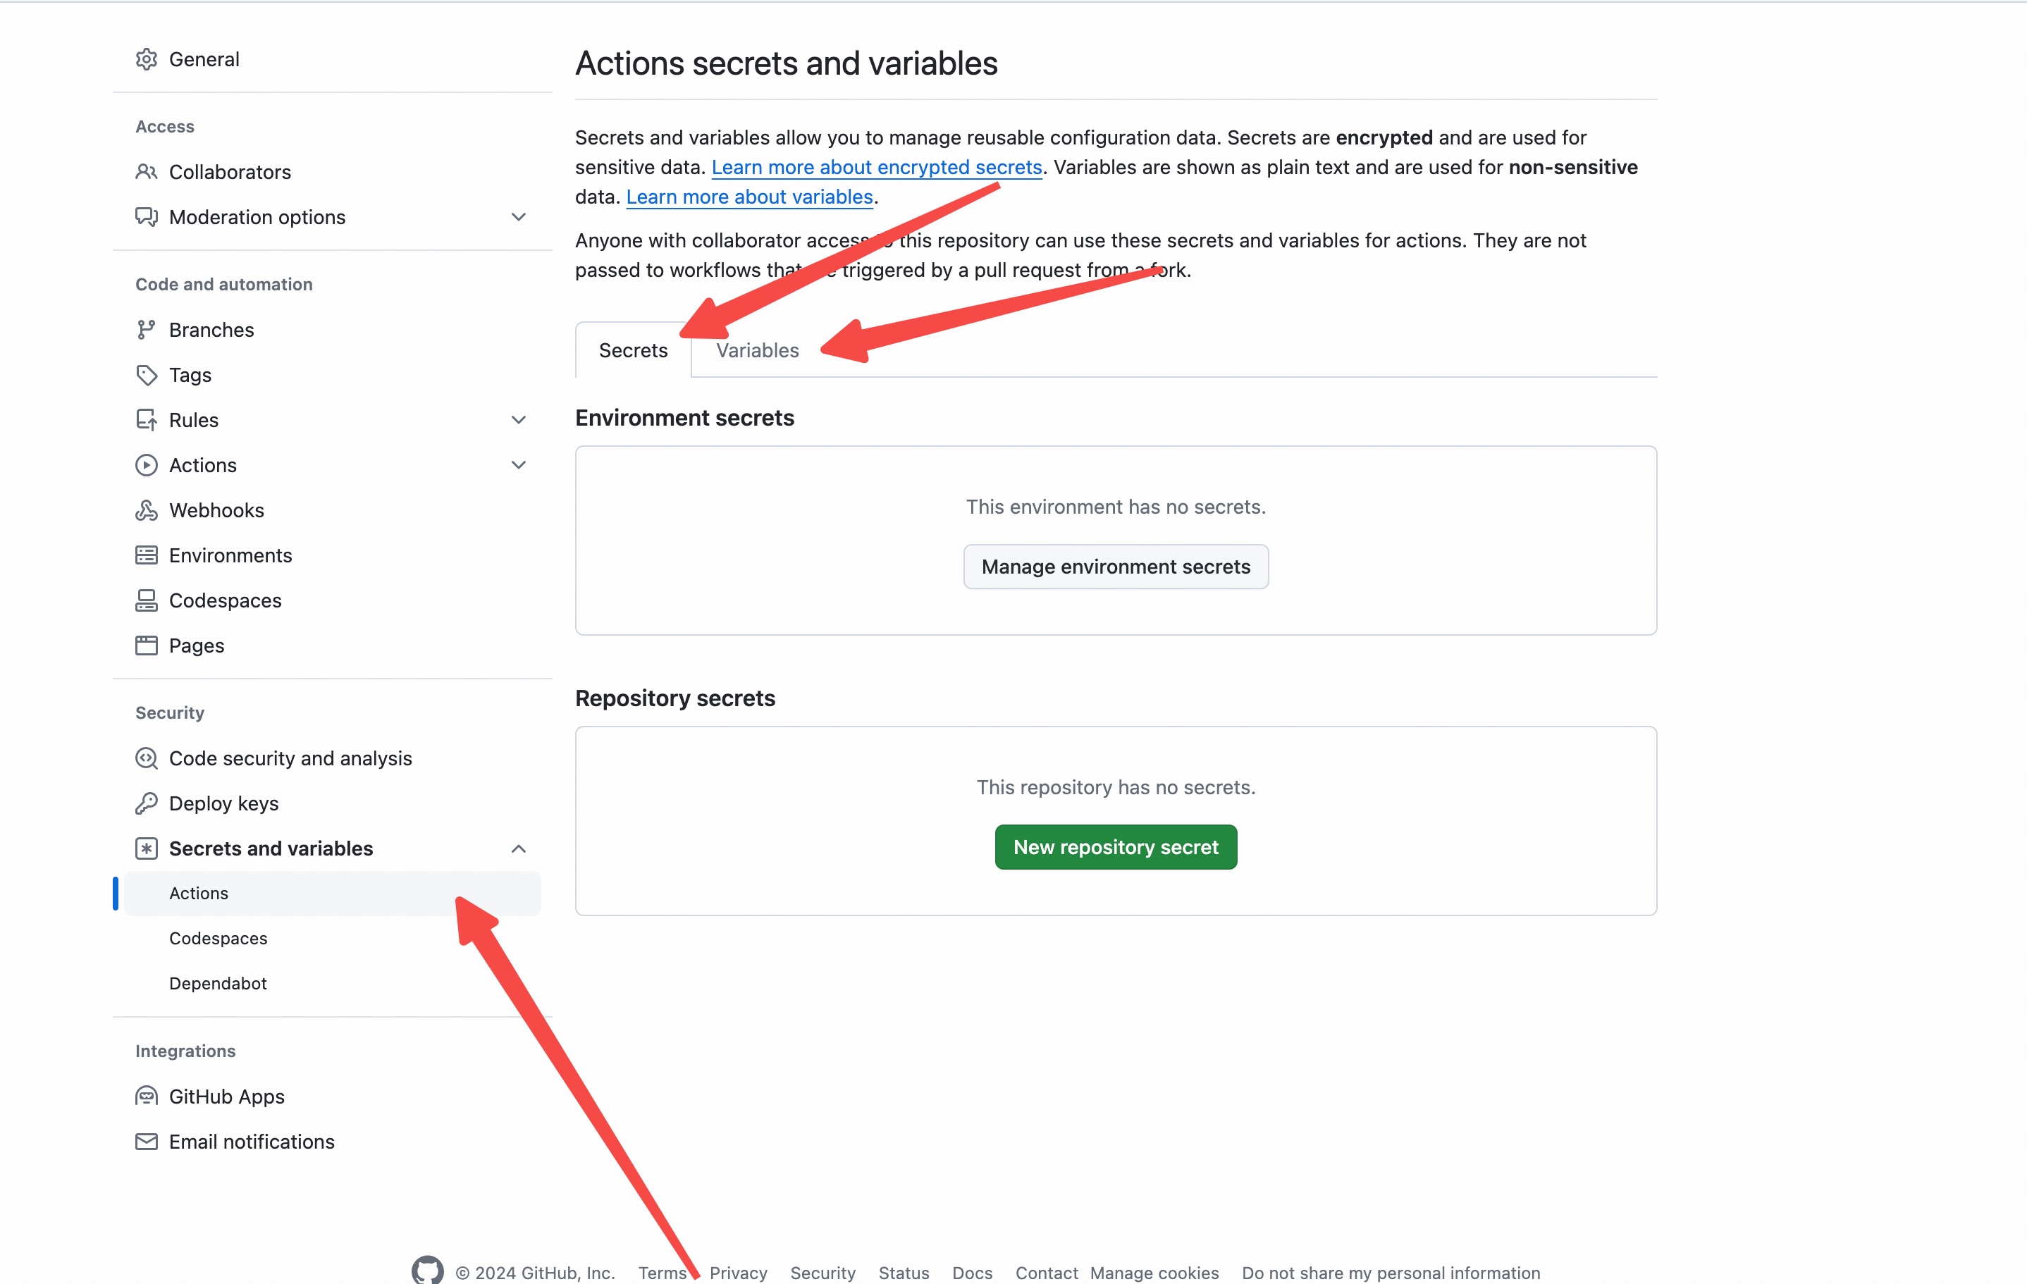Expand the Moderation options chevron
This screenshot has height=1284, width=2027.
point(519,217)
